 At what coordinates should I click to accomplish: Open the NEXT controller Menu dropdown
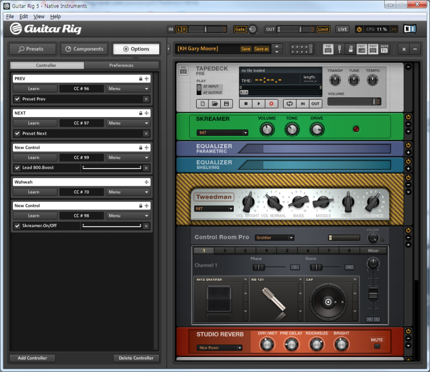pyautogui.click(x=128, y=123)
